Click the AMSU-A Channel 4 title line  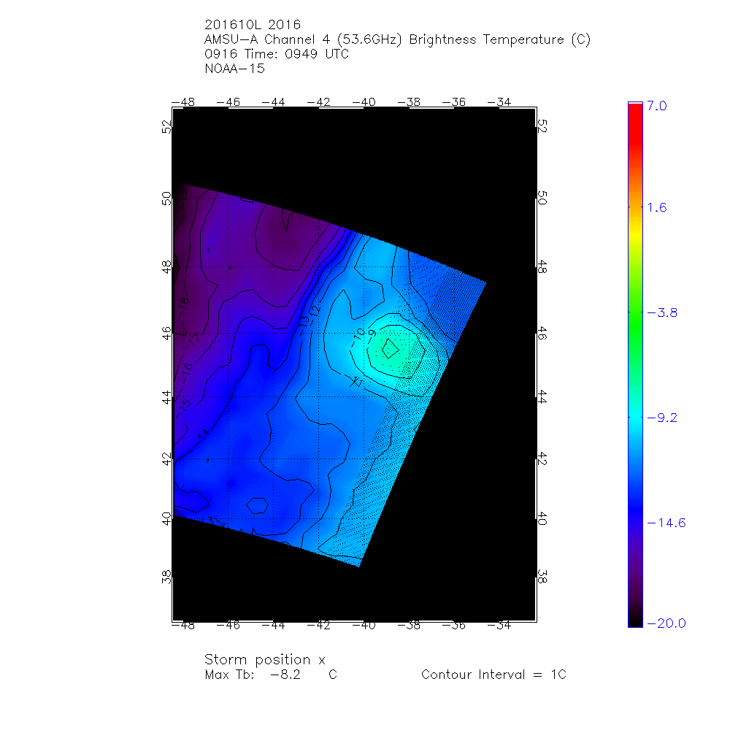click(398, 40)
